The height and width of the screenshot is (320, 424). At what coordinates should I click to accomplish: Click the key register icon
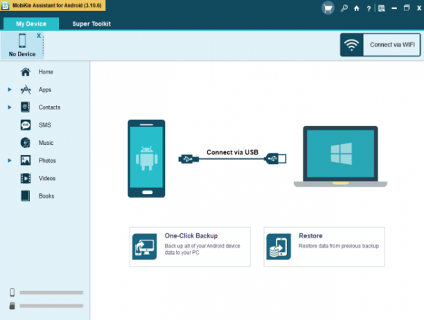coord(344,8)
